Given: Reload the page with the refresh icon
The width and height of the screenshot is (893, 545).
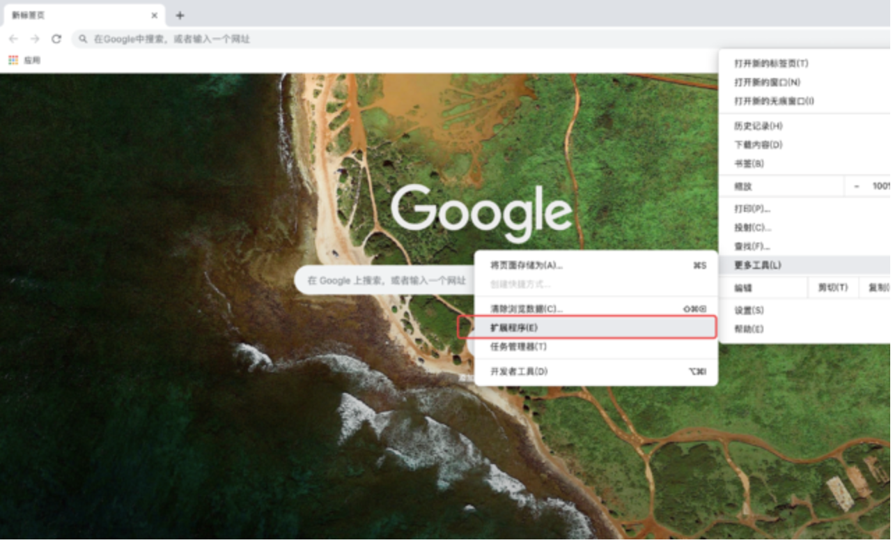Looking at the screenshot, I should pos(56,39).
